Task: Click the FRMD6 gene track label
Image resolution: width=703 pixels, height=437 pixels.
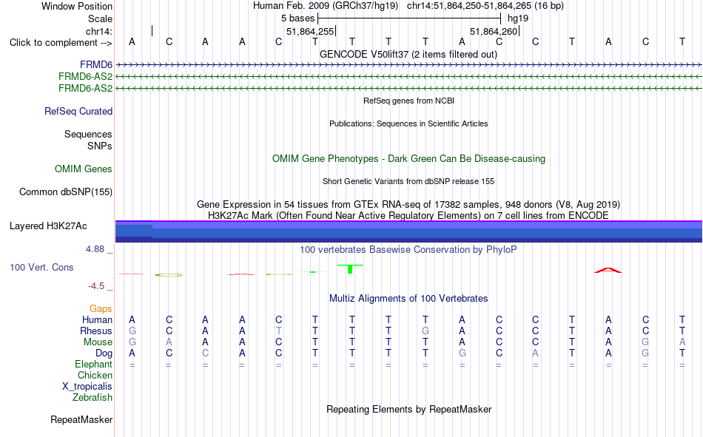Action: (x=96, y=65)
